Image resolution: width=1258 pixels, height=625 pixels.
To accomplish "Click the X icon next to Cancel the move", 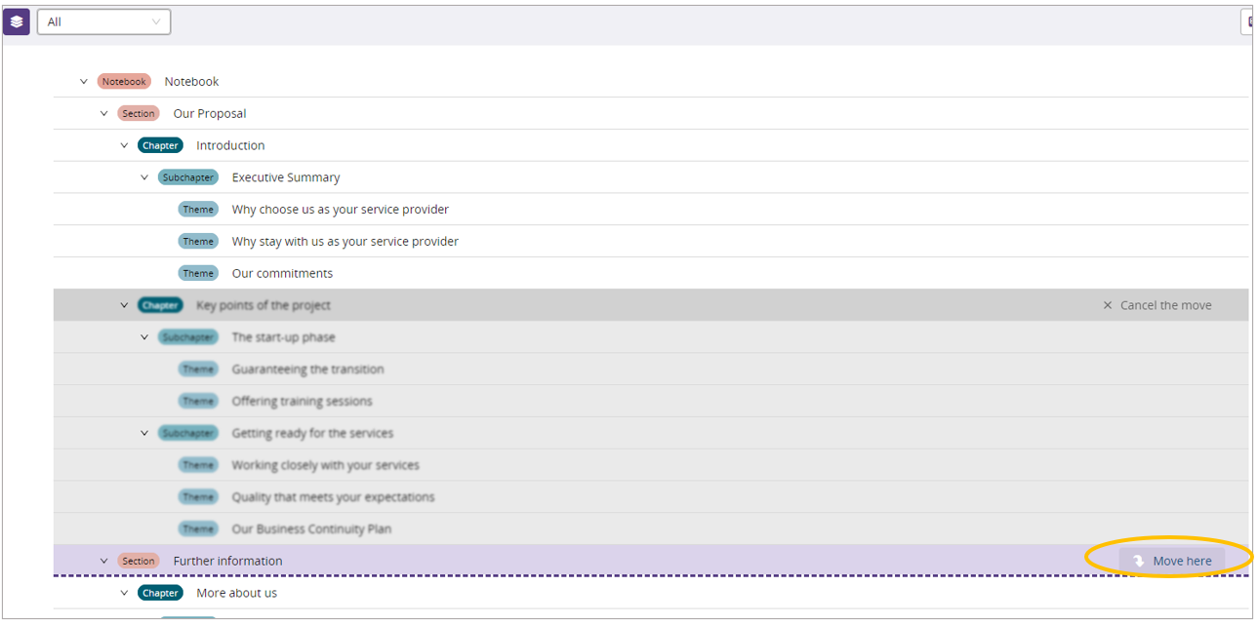I will pyautogui.click(x=1108, y=305).
